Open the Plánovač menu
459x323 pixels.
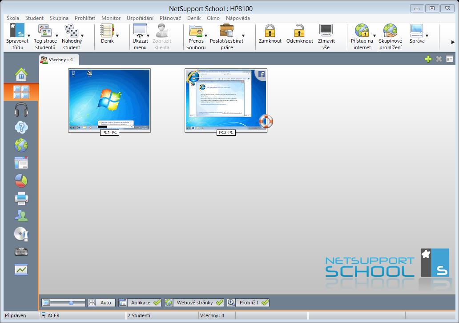(170, 18)
